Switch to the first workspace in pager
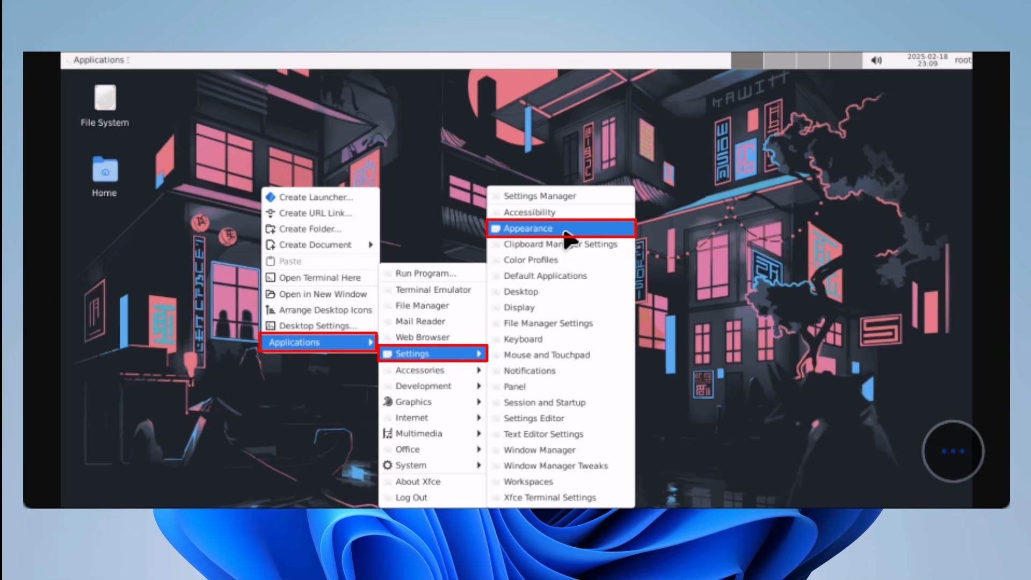 tap(747, 60)
